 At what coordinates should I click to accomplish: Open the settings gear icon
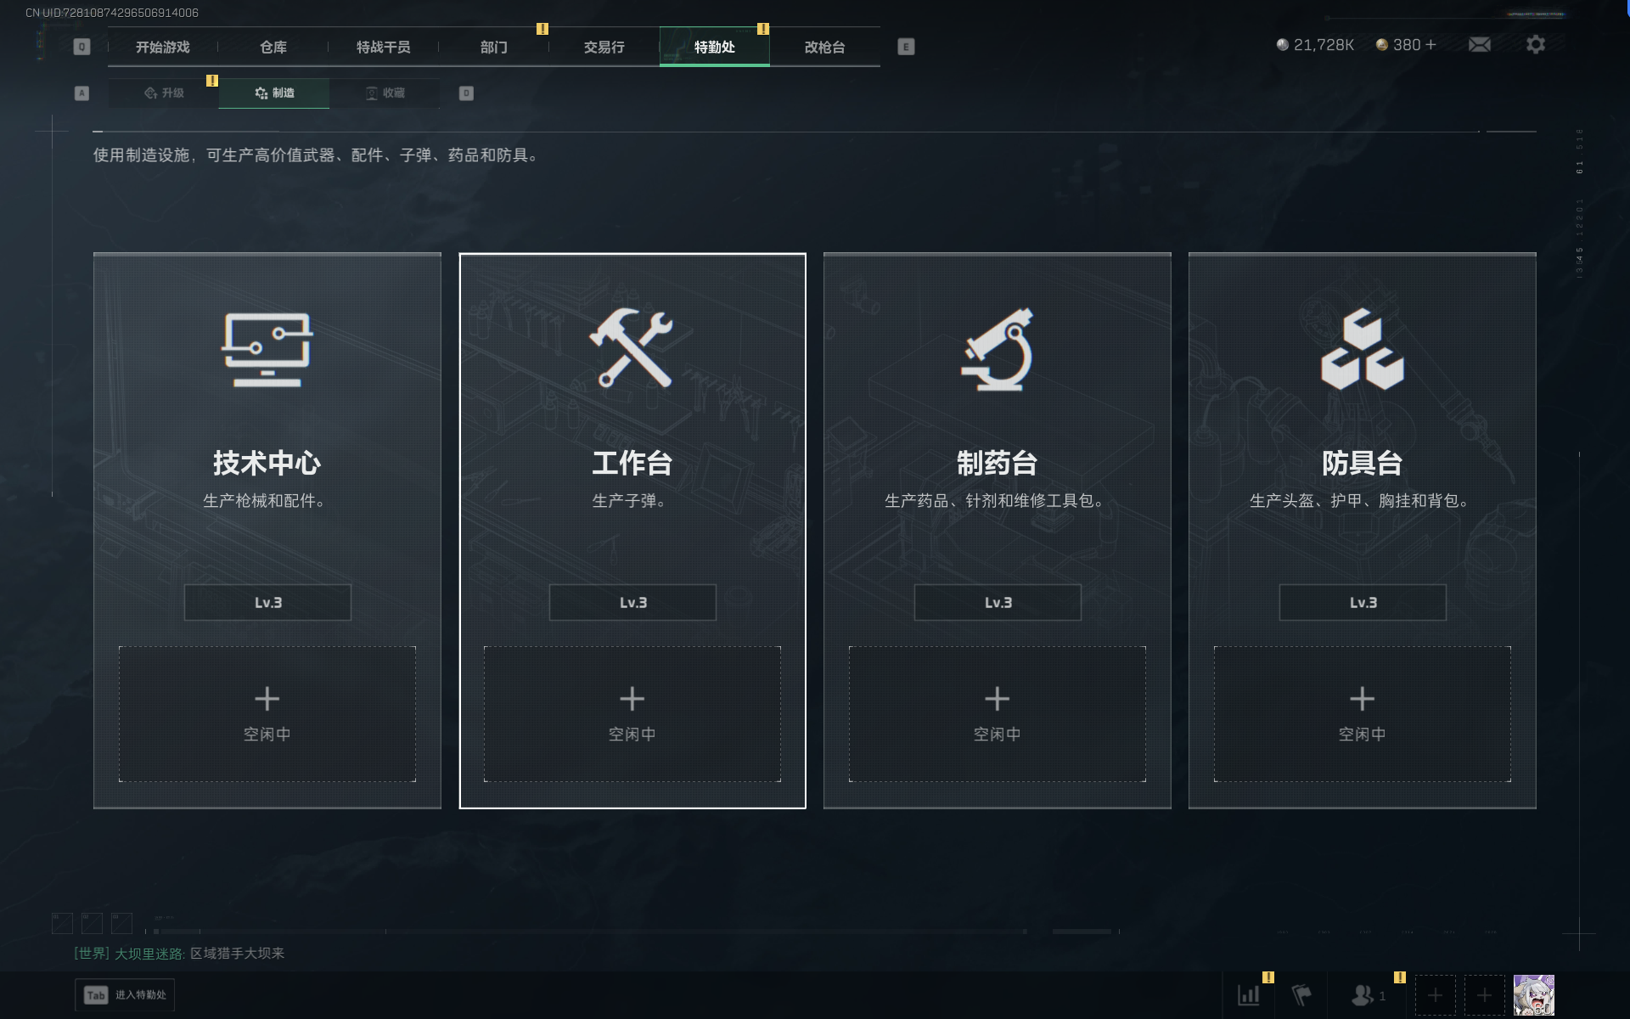pos(1536,44)
